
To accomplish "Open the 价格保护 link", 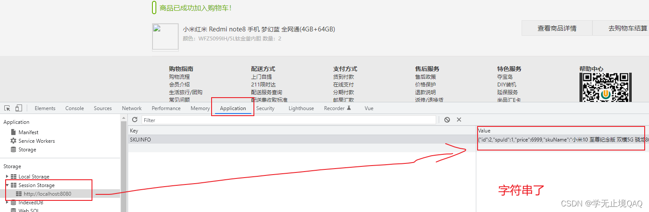I will [426, 84].
